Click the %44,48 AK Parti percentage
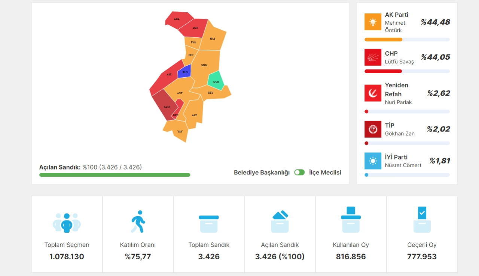Screen dimensions: 479x276 pos(435,22)
